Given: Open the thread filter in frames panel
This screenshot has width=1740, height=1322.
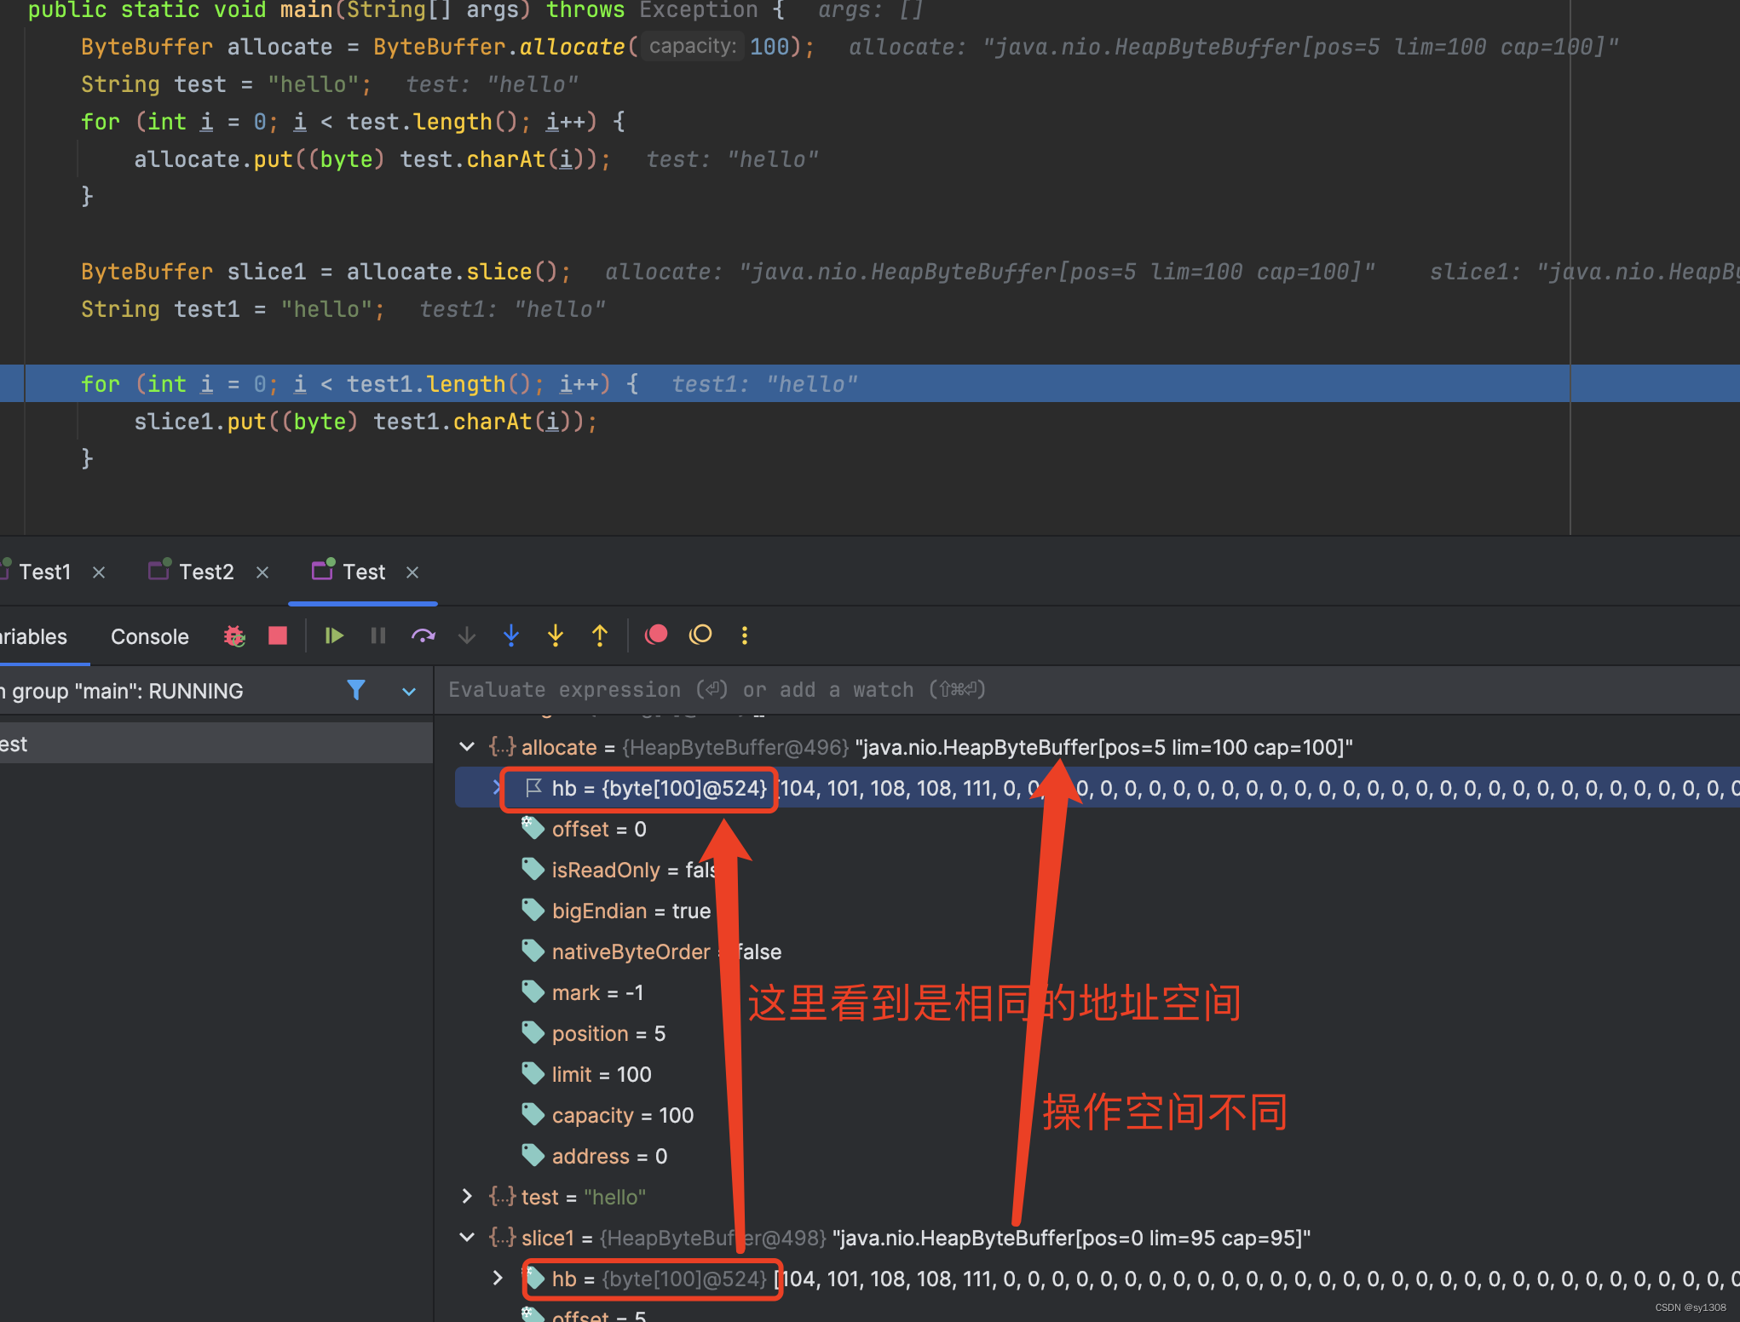Looking at the screenshot, I should click(x=357, y=690).
